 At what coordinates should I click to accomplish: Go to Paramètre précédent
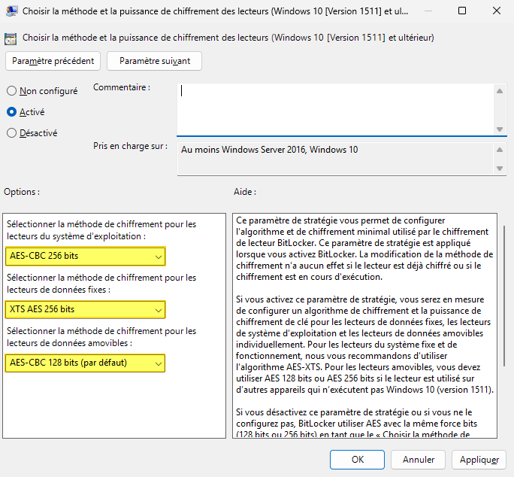[53, 61]
